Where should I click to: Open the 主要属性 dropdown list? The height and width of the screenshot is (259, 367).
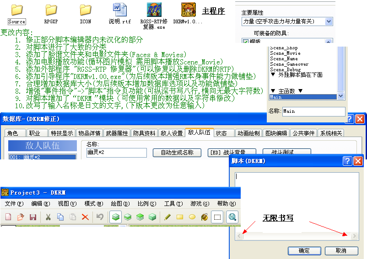(x=329, y=21)
